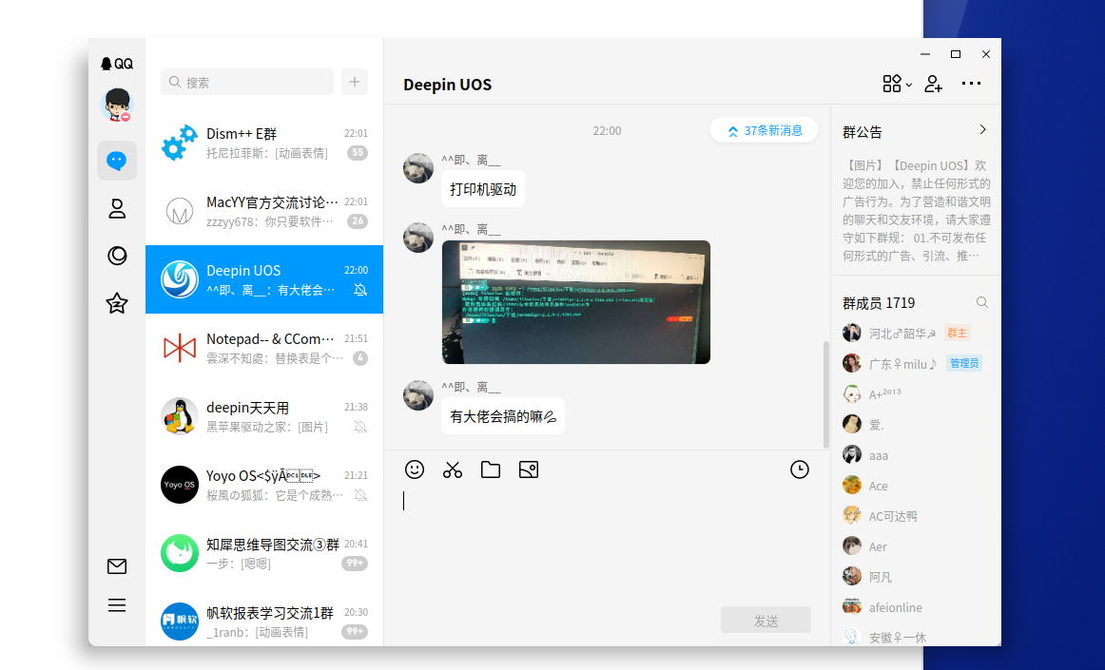Click the 有大佬会搞的嘛 message bubble

pos(502,416)
